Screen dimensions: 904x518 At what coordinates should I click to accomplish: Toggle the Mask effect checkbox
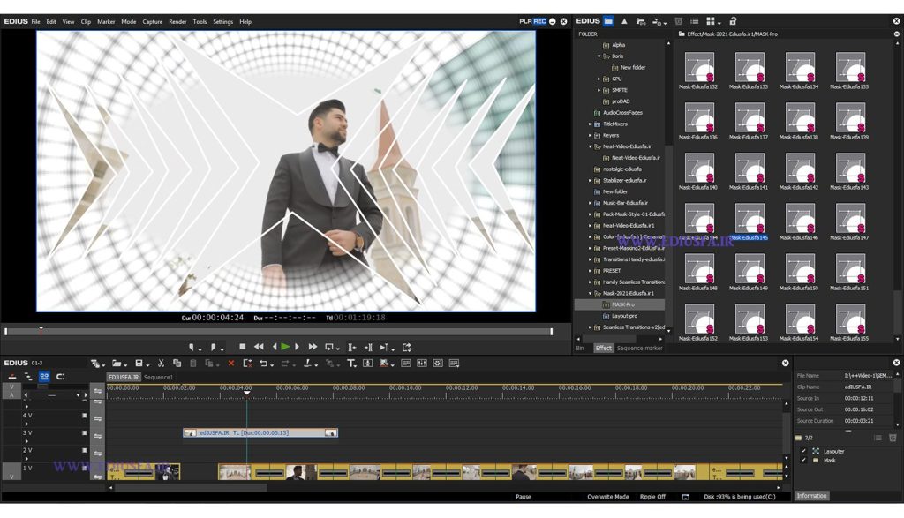[x=803, y=460]
